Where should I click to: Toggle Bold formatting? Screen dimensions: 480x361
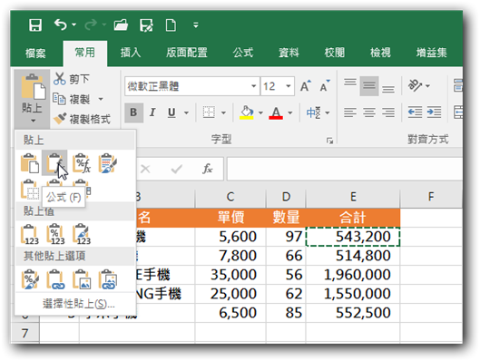[x=133, y=112]
